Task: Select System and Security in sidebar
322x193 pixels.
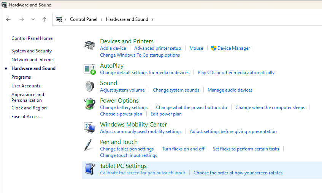Action: tap(32, 51)
